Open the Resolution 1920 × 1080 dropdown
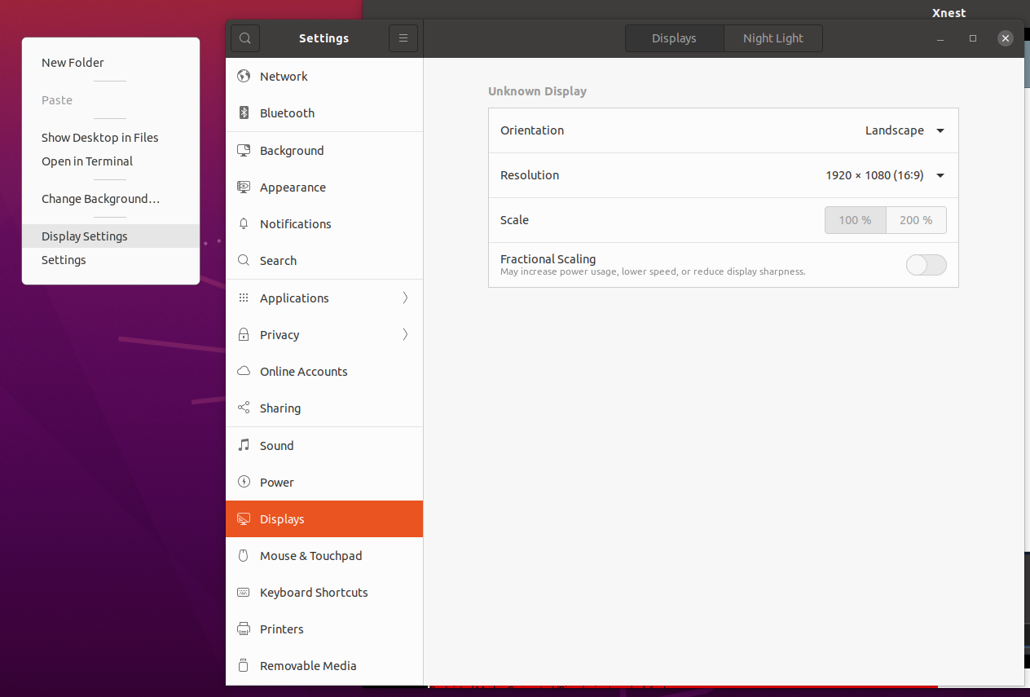 tap(885, 175)
